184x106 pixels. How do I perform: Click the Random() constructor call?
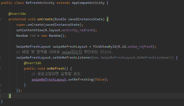pyautogui.click(x=57, y=36)
